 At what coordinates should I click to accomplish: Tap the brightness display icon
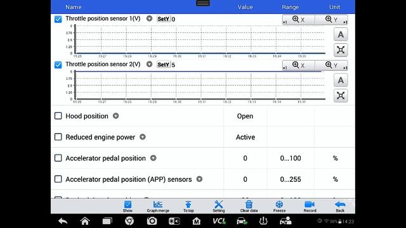(x=174, y=221)
